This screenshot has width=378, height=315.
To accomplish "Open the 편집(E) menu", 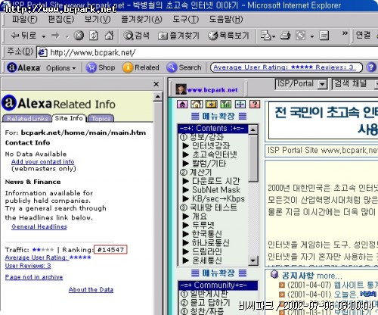I will pyautogui.click(x=60, y=19).
